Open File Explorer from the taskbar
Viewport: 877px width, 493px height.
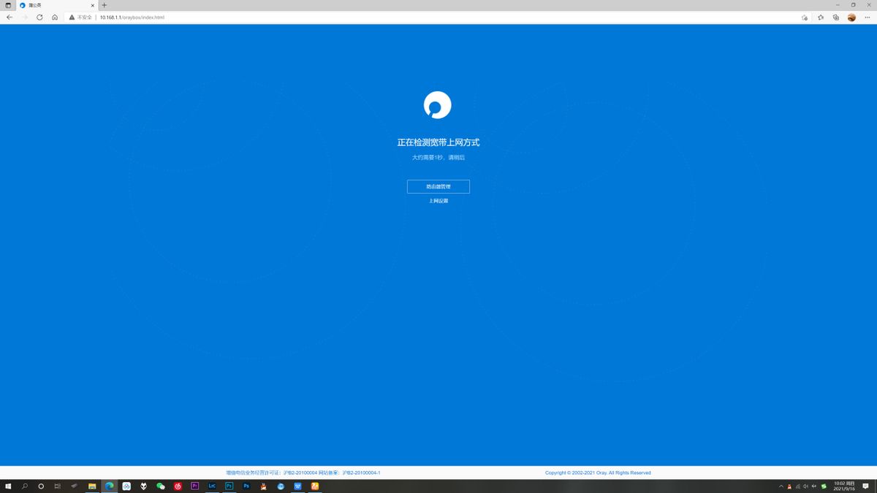(x=92, y=486)
